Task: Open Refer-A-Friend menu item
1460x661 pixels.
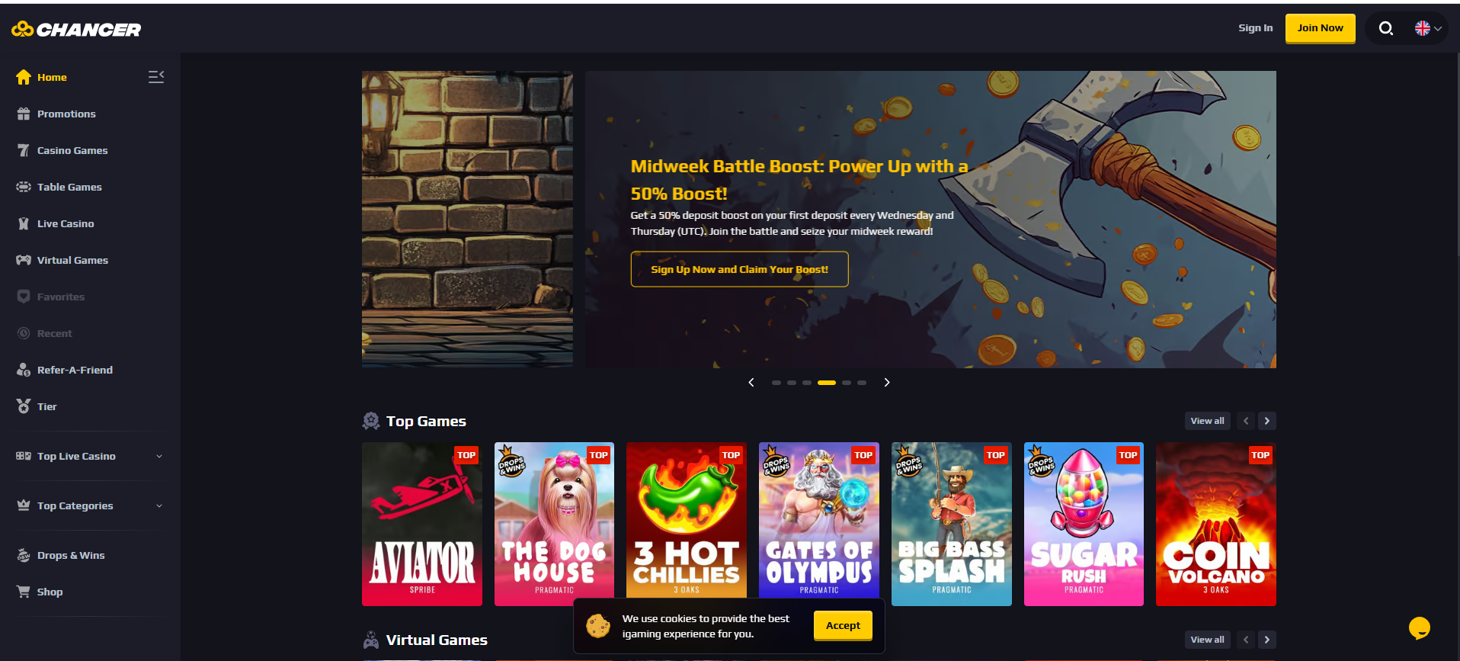Action: [x=75, y=370]
